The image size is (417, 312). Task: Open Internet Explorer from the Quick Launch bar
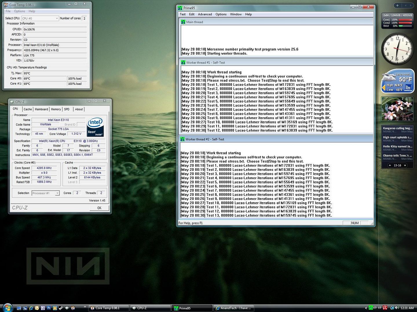point(31,308)
